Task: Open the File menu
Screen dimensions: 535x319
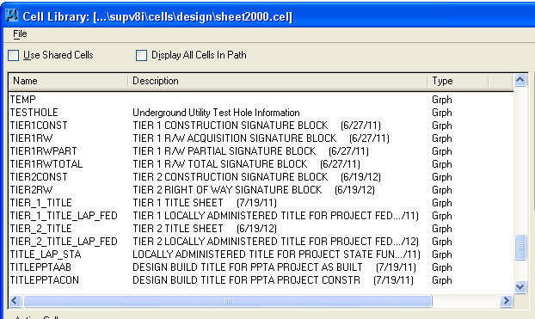Action: point(20,34)
